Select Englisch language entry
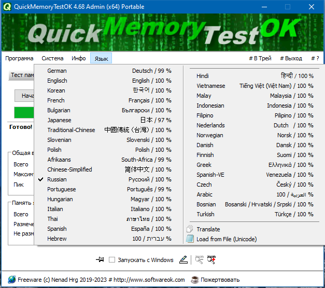325x288 pixels. (109, 81)
